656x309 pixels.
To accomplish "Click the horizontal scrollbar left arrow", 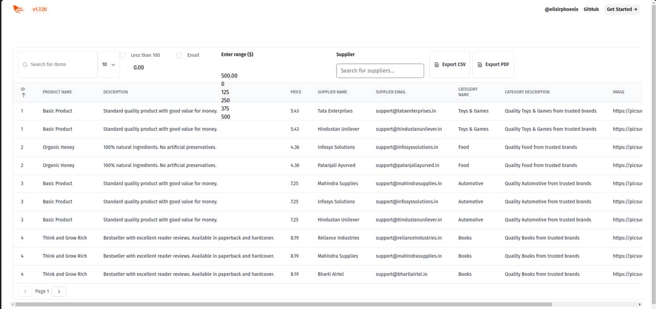I will (13, 304).
